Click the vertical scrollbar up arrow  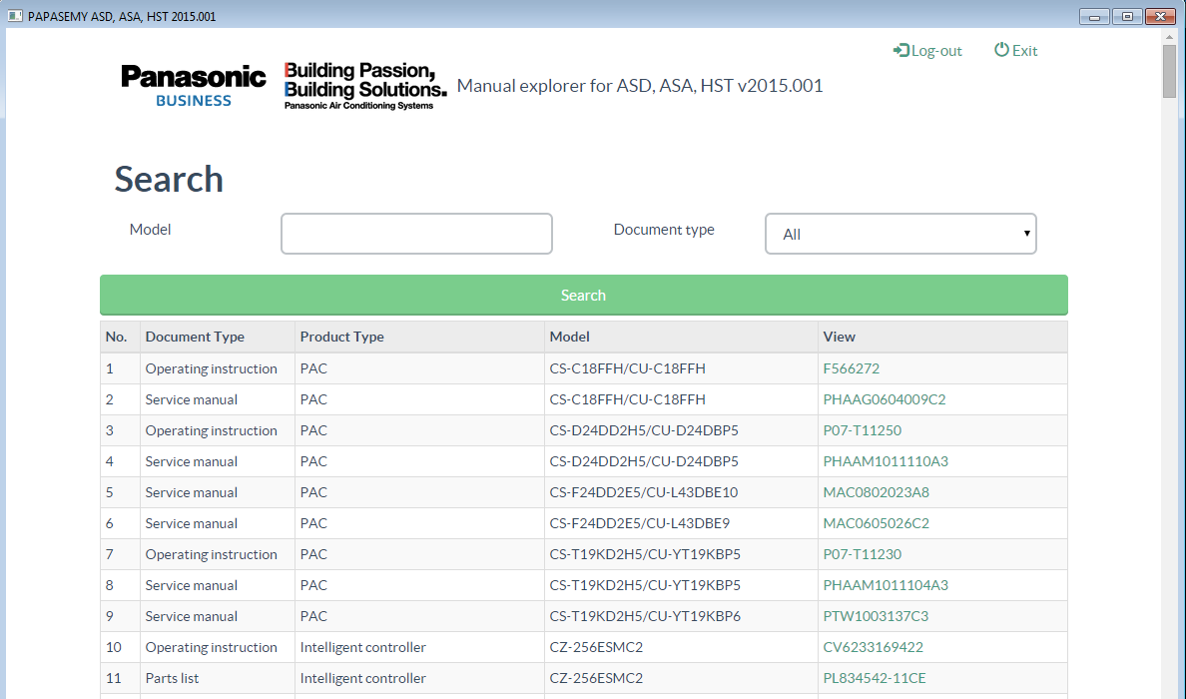tap(1170, 36)
